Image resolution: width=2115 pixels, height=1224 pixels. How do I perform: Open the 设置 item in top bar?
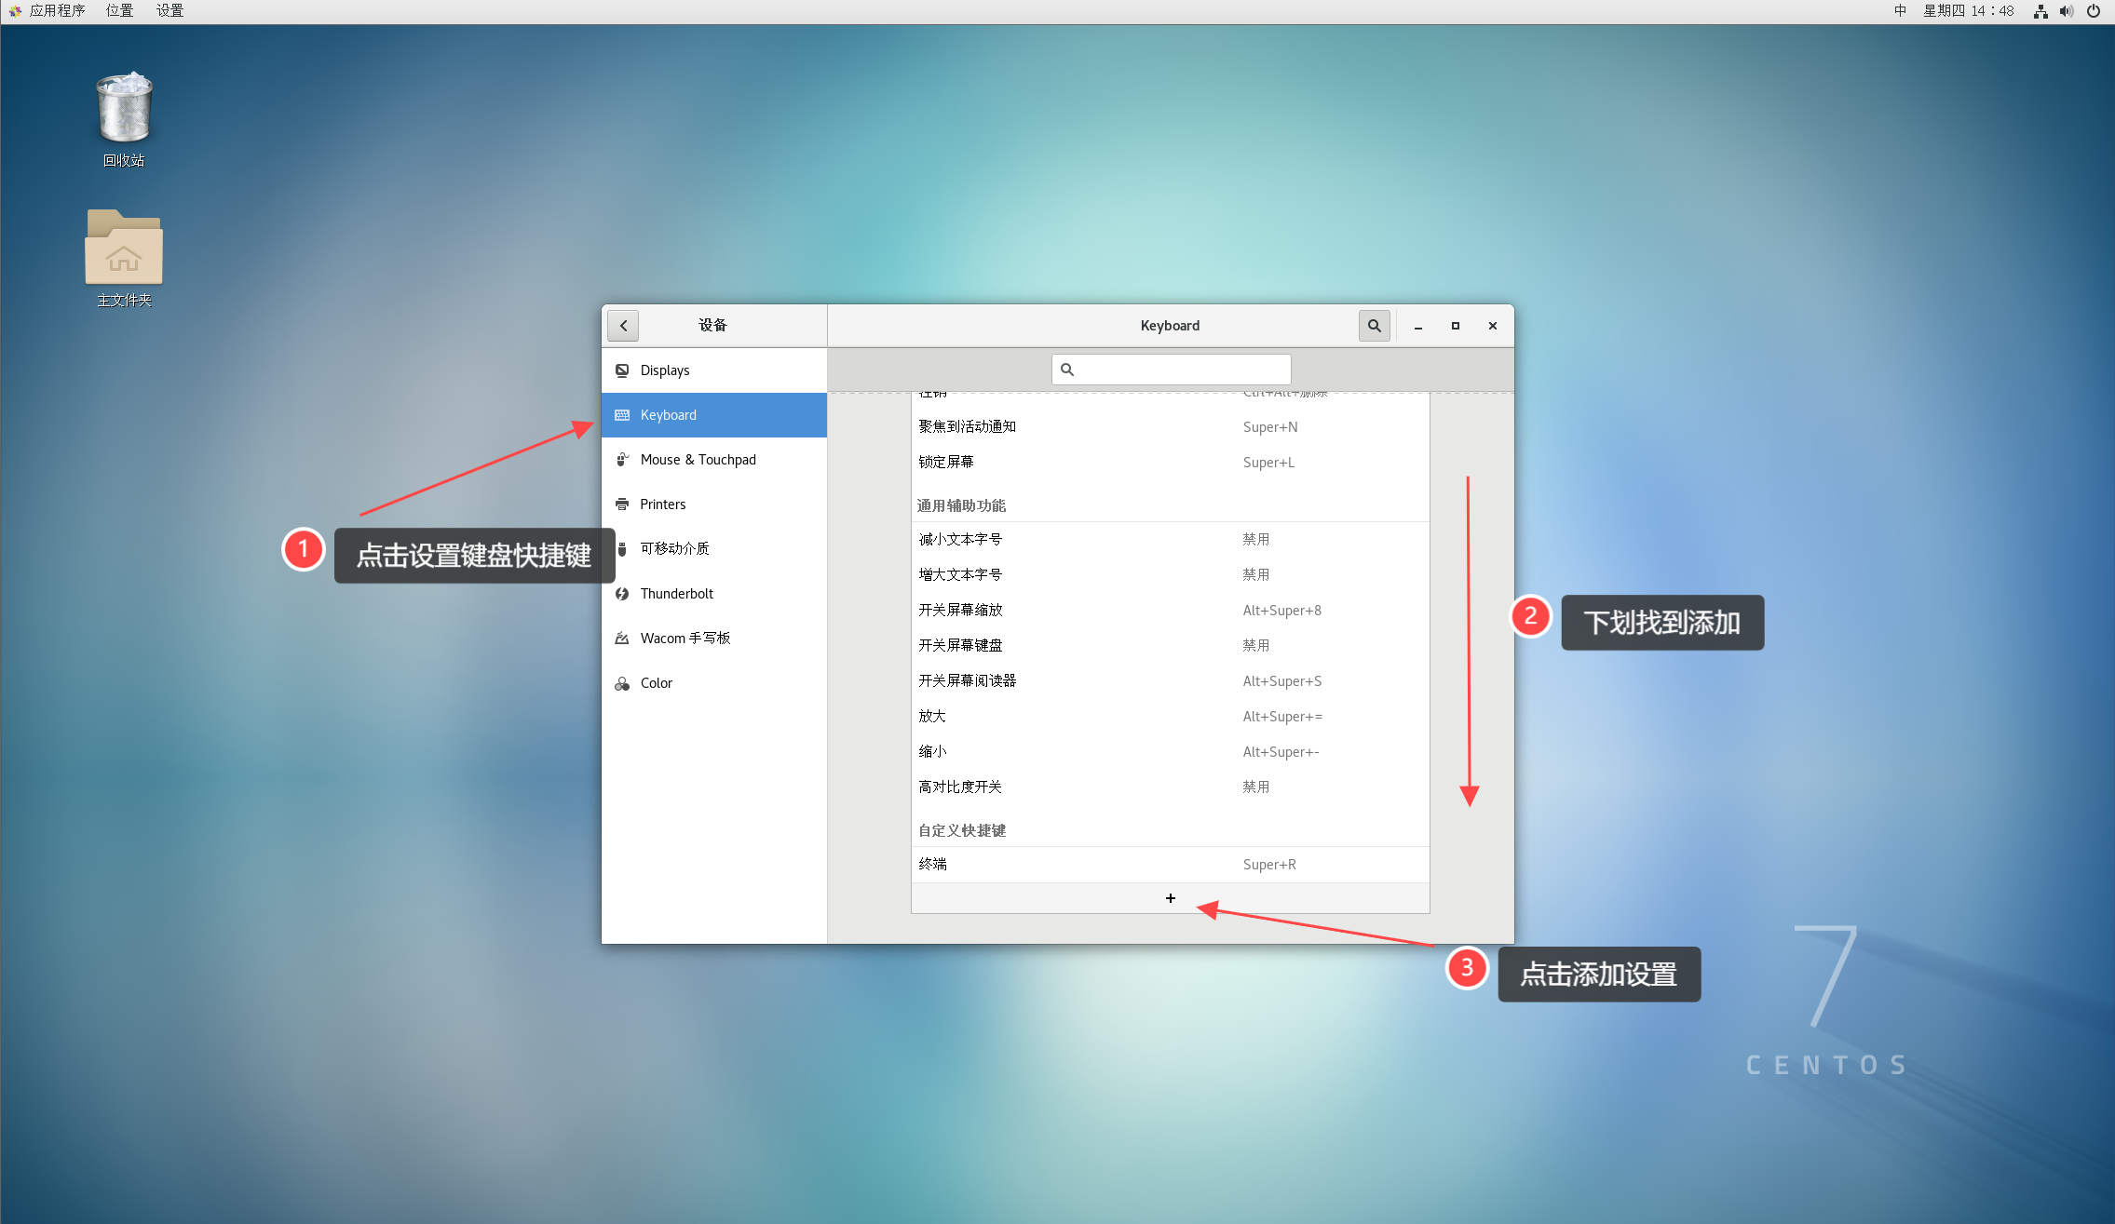pos(169,11)
